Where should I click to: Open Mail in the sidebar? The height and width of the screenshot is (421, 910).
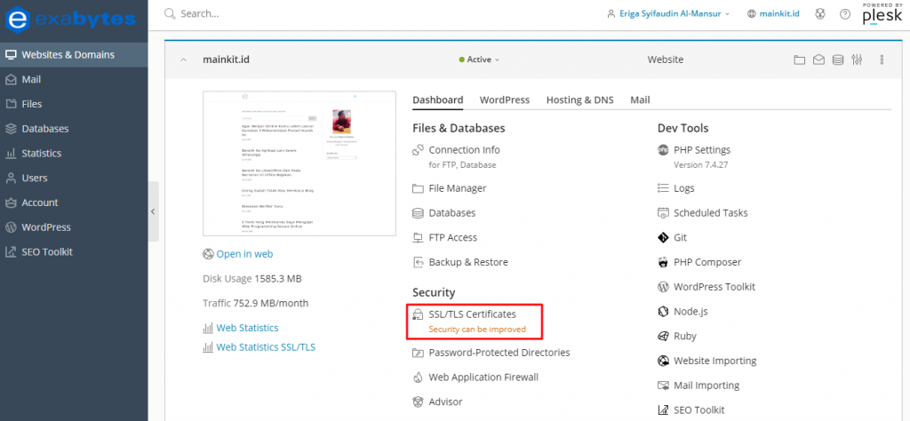point(74,79)
